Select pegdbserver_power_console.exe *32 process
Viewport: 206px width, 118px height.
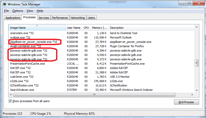[x=102, y=42]
